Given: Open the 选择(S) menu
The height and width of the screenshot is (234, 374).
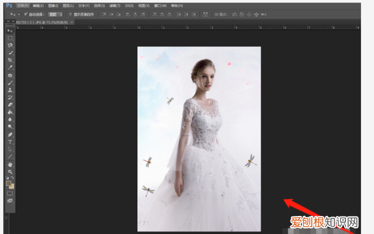Looking at the screenshot, I should click(x=99, y=6).
